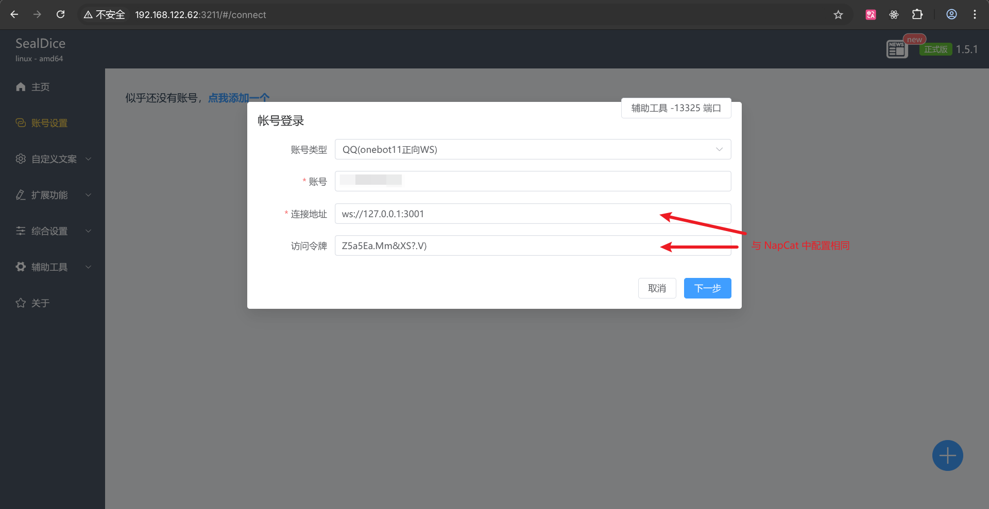Image resolution: width=989 pixels, height=509 pixels.
Task: Click the browser back arrow
Action: click(14, 14)
